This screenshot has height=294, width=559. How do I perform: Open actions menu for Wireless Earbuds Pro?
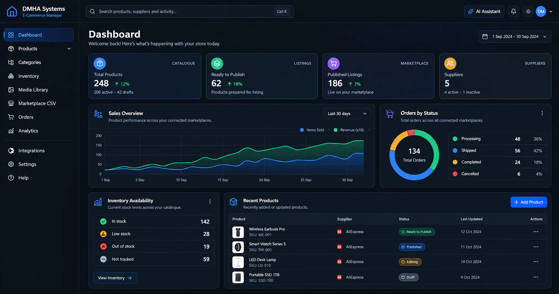click(x=536, y=232)
